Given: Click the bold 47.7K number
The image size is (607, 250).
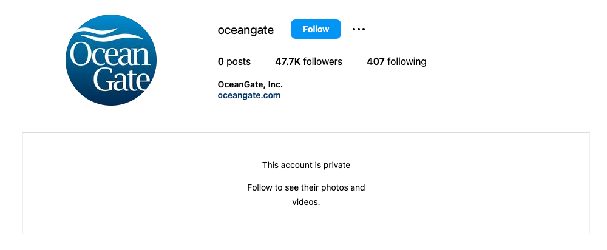Looking at the screenshot, I should [288, 61].
